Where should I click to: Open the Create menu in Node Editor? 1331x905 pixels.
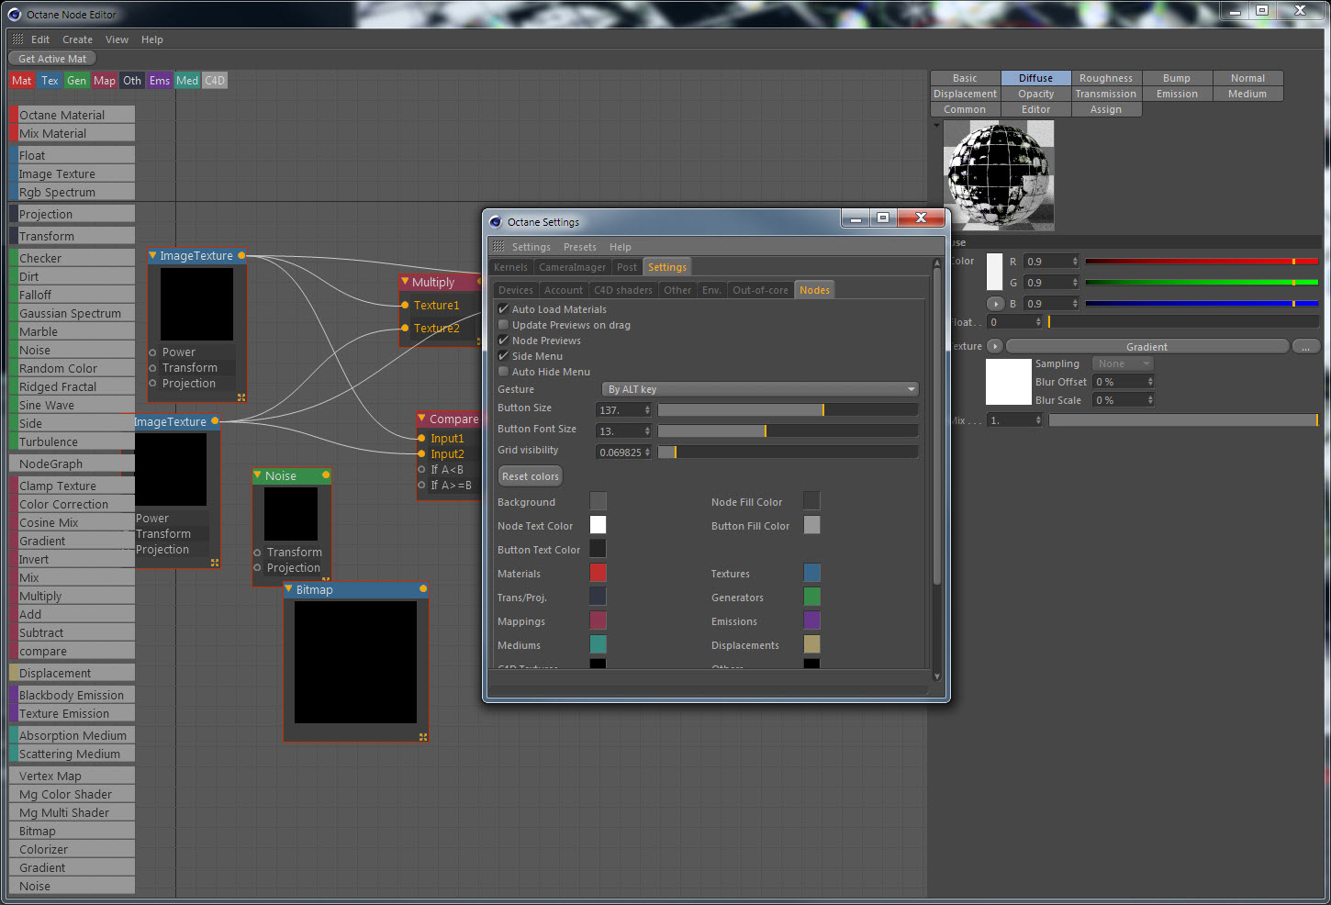pyautogui.click(x=77, y=39)
